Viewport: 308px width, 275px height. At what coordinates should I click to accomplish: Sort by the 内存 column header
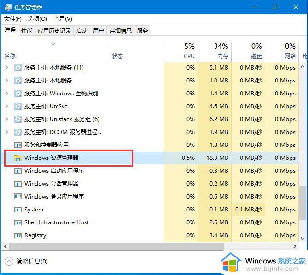pos(215,52)
